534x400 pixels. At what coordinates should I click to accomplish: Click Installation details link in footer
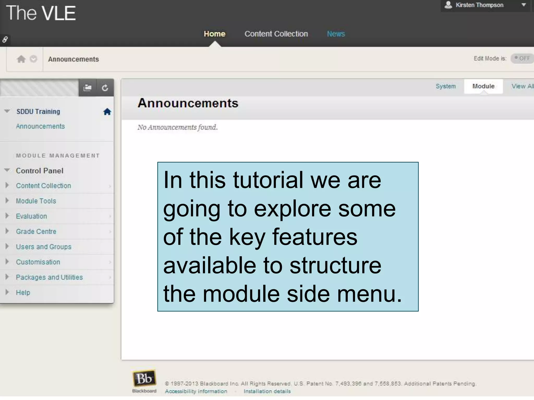[x=267, y=391]
